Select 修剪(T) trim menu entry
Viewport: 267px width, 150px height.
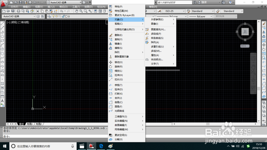point(127,85)
